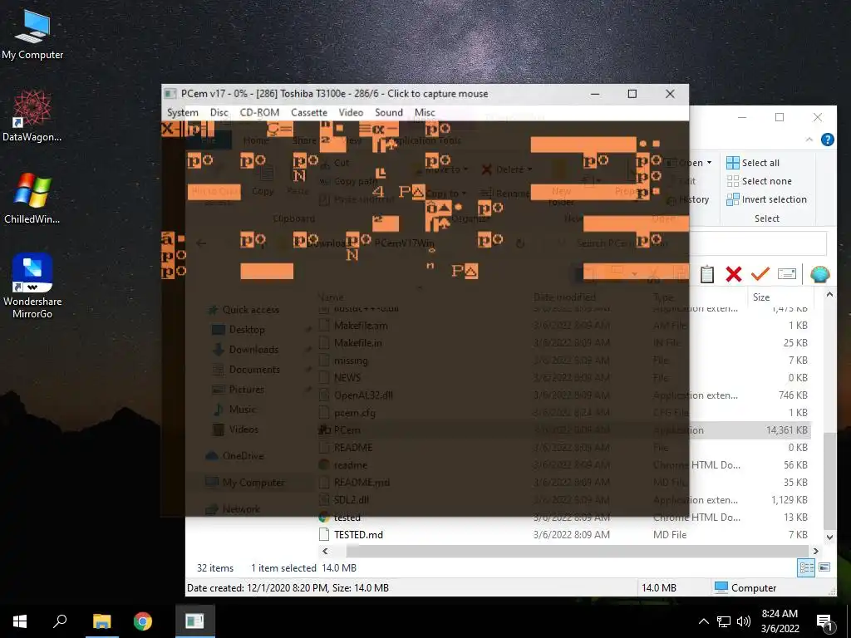The height and width of the screenshot is (638, 851).
Task: Click the 25 KB size cell
Action: click(x=795, y=343)
